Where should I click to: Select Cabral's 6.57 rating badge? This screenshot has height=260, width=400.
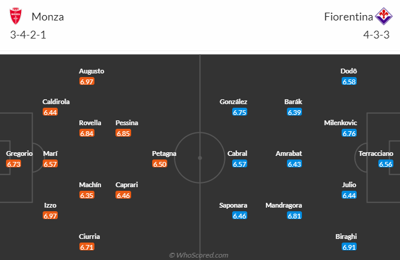240,164
